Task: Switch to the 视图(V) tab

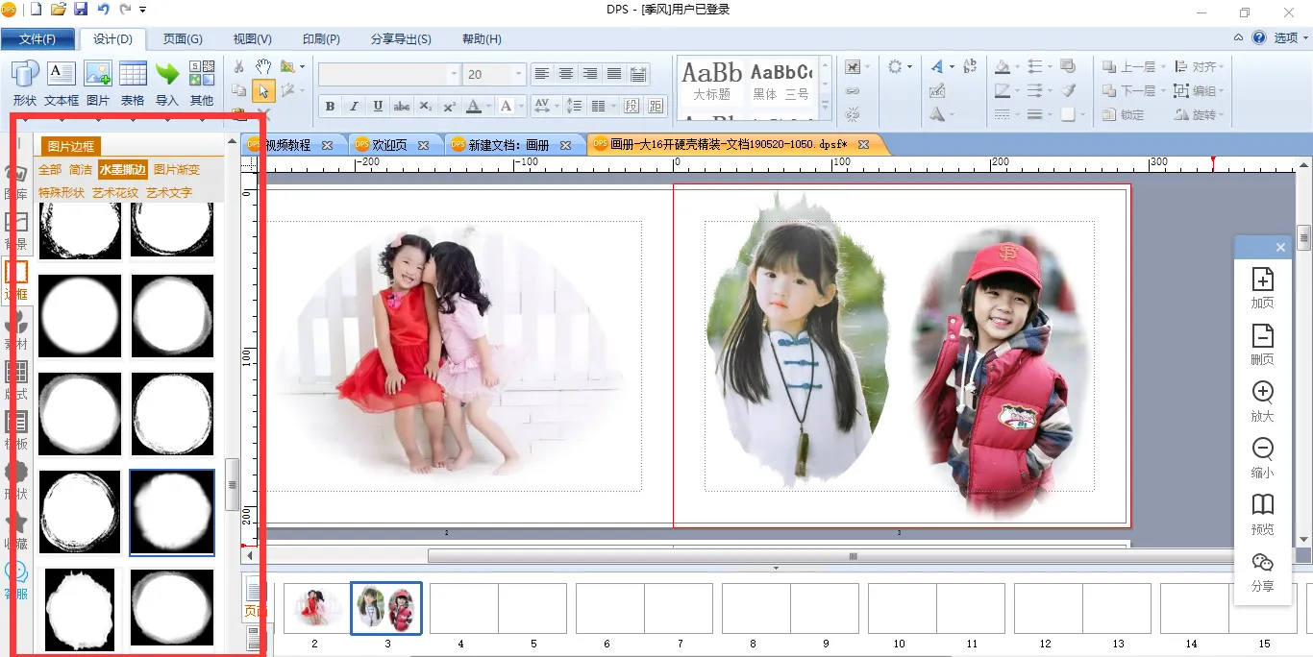Action: (x=252, y=39)
